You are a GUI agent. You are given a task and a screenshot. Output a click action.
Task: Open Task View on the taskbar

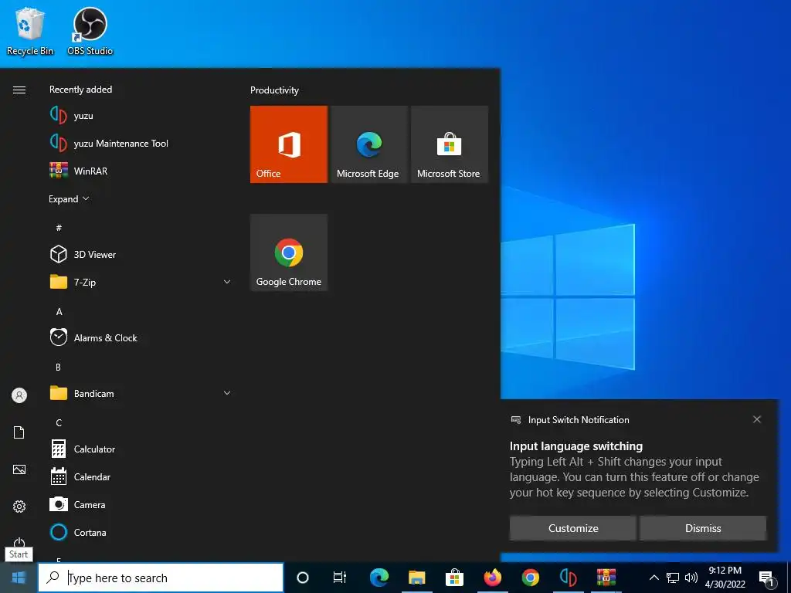(x=340, y=578)
